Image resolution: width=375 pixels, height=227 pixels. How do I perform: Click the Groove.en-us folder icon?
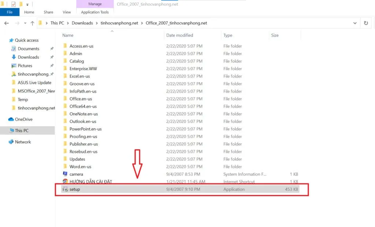[65, 83]
